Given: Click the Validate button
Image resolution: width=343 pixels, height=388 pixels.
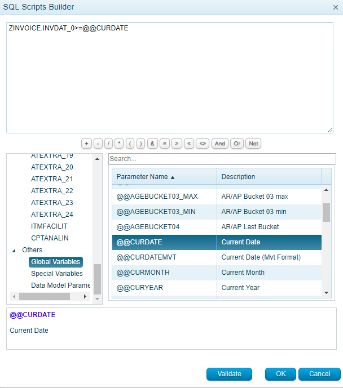Looking at the screenshot, I should point(229,374).
